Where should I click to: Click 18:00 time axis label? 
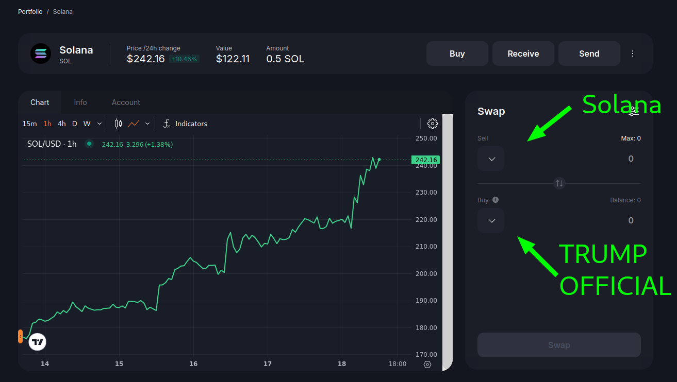(398, 364)
